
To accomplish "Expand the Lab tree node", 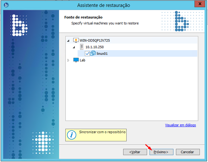I will point(68,60).
